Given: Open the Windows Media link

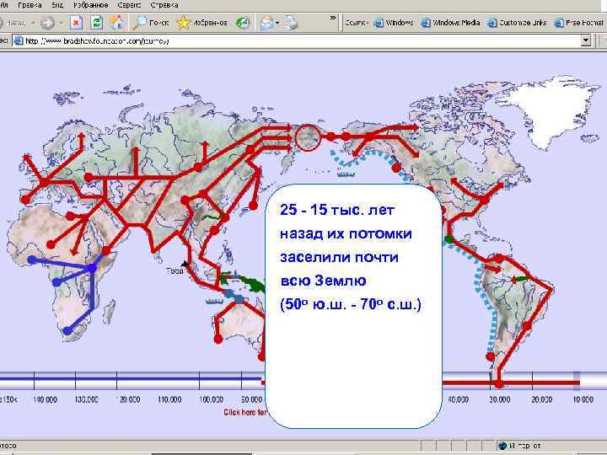Looking at the screenshot, I should tap(450, 23).
